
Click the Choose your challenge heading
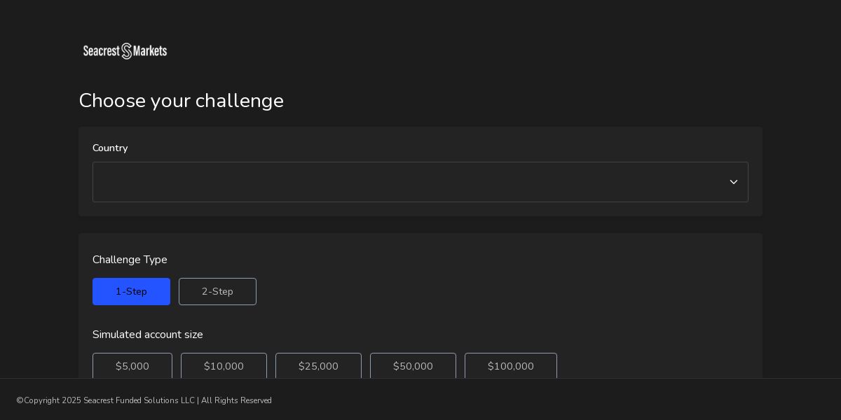coord(181,101)
